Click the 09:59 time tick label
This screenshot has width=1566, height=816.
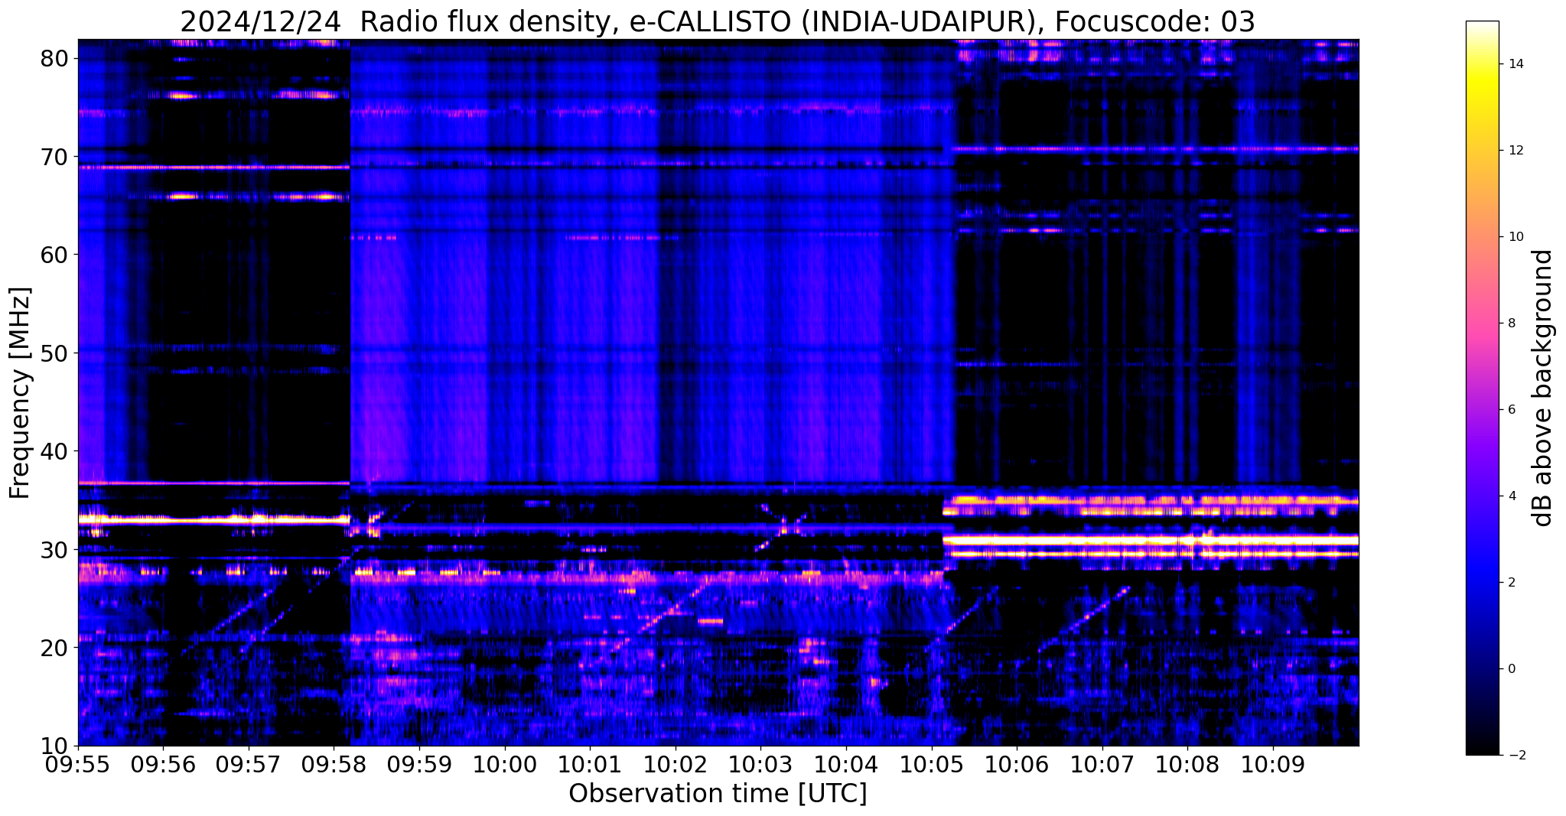(x=419, y=764)
